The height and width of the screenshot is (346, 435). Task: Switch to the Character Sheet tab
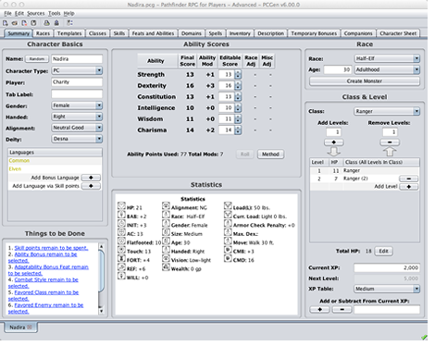[398, 33]
